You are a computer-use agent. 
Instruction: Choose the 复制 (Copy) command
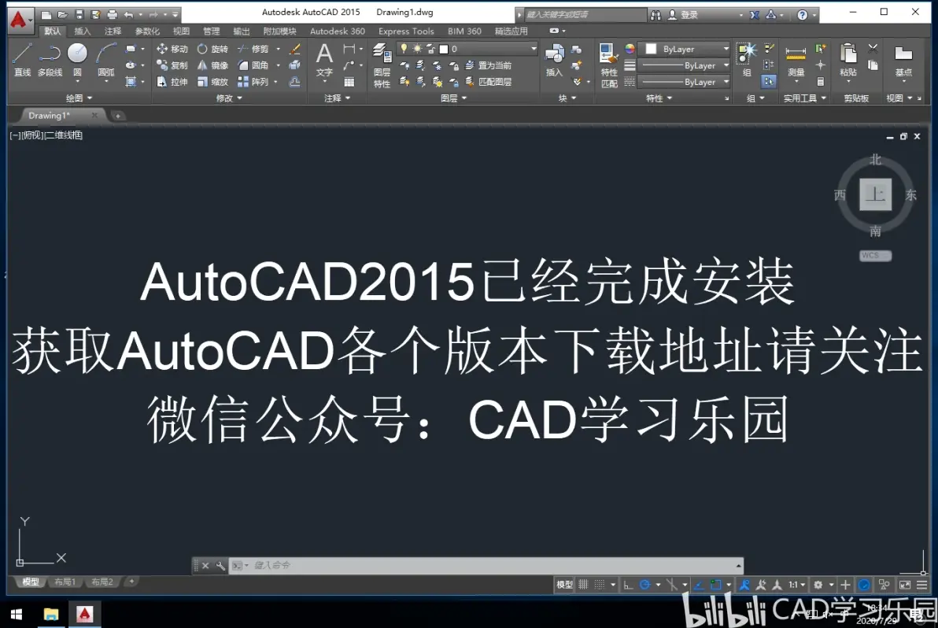pyautogui.click(x=172, y=65)
